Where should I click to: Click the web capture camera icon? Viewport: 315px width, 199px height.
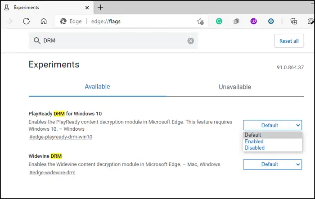(311, 21)
